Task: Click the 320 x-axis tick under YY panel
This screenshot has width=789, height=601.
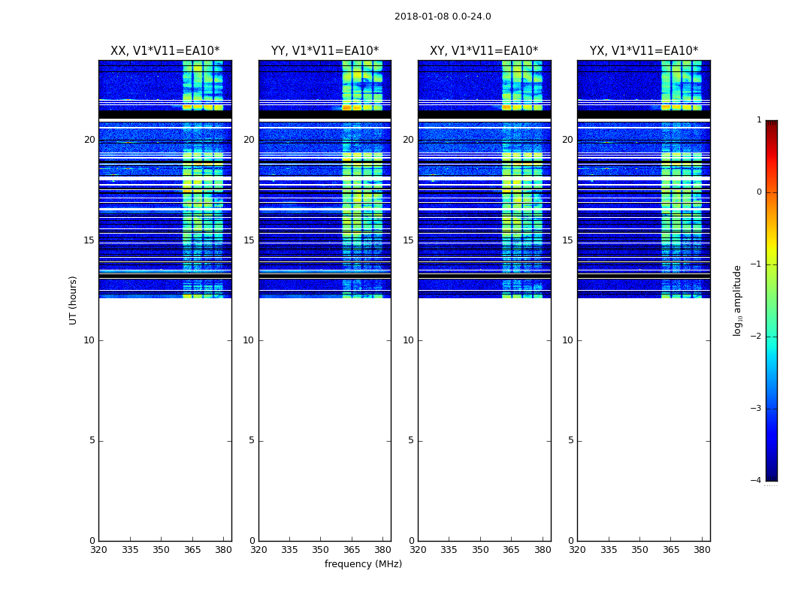Action: (x=258, y=550)
